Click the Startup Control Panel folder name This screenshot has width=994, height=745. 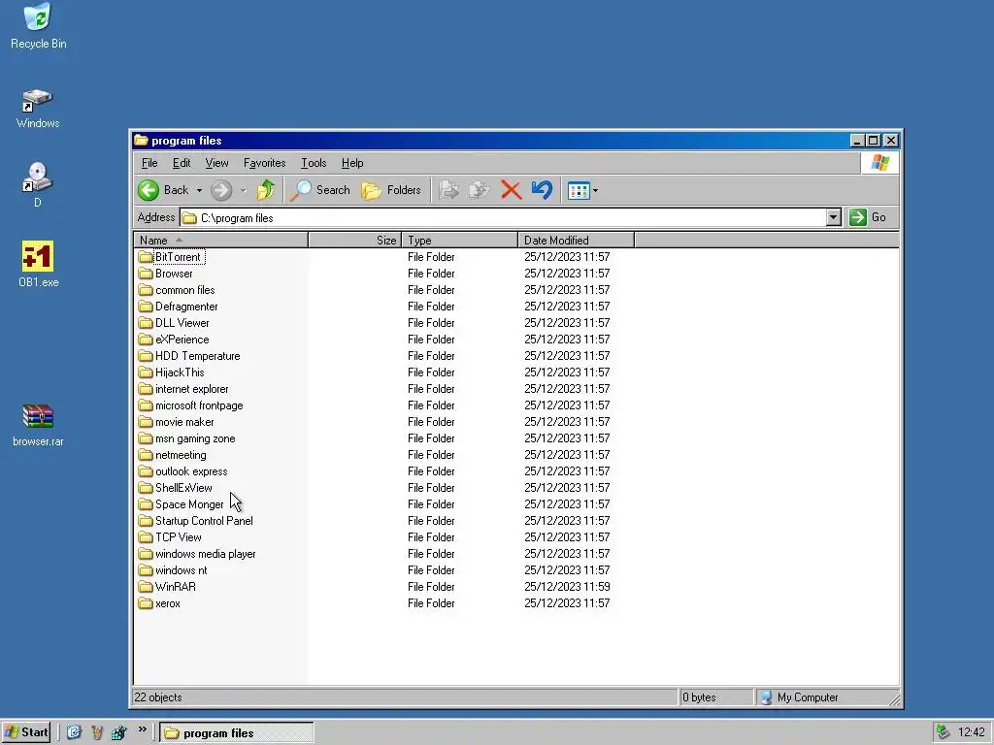tap(204, 521)
